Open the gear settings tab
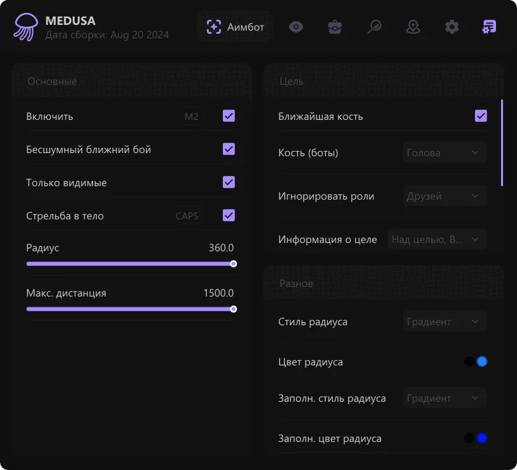The width and height of the screenshot is (517, 470). click(x=451, y=27)
